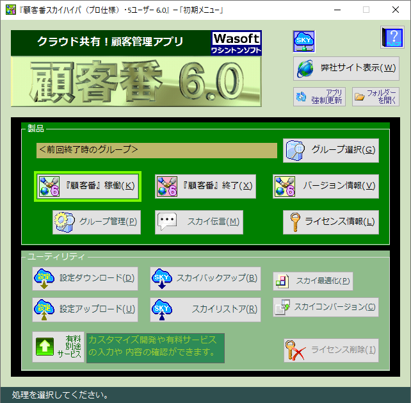Click『顧客番』終了(X) to exit
The height and width of the screenshot is (403, 411).
(x=205, y=186)
